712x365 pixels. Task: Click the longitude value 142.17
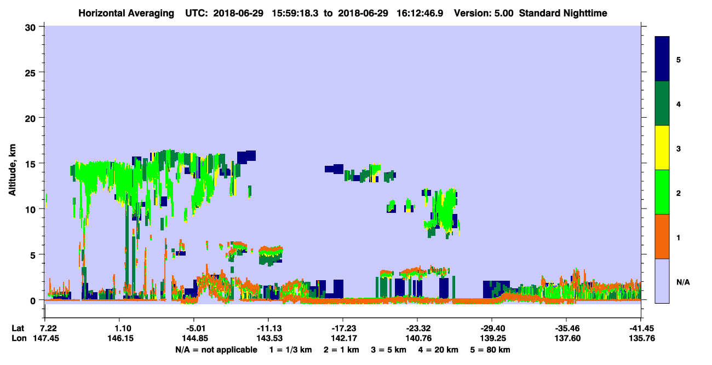pyautogui.click(x=343, y=338)
